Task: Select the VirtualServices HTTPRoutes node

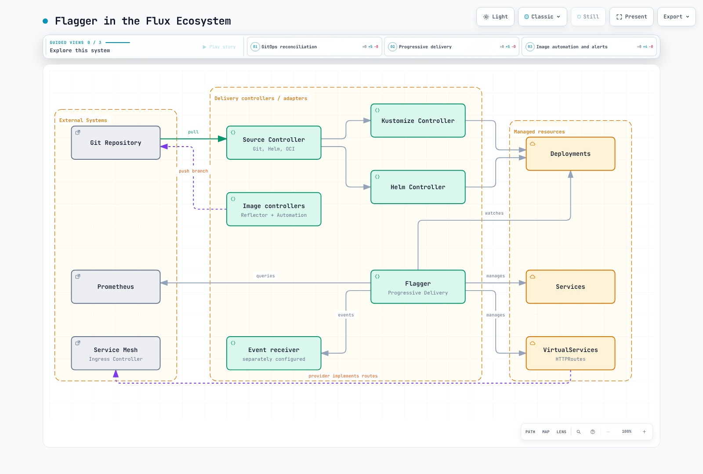Action: tap(570, 353)
